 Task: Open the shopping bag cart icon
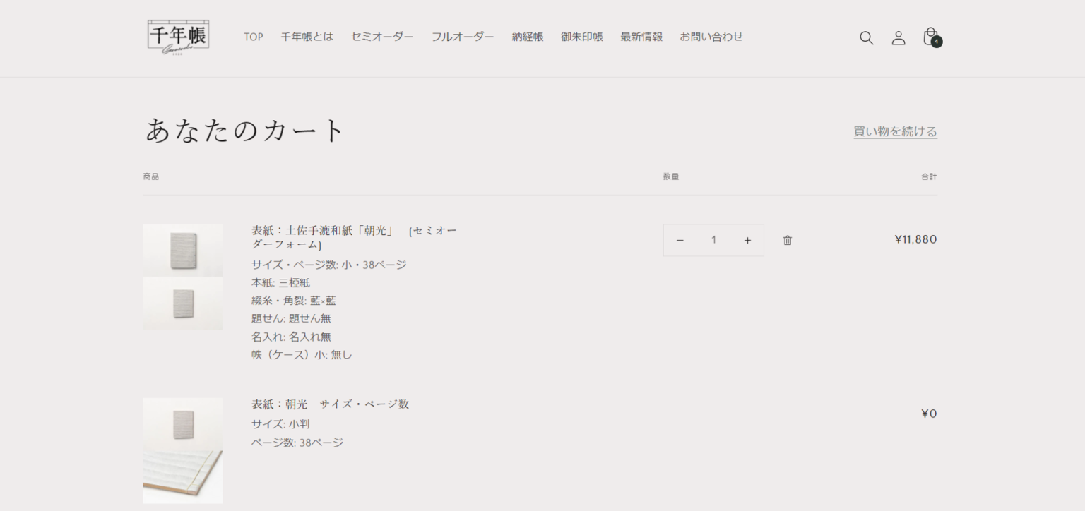pos(931,37)
